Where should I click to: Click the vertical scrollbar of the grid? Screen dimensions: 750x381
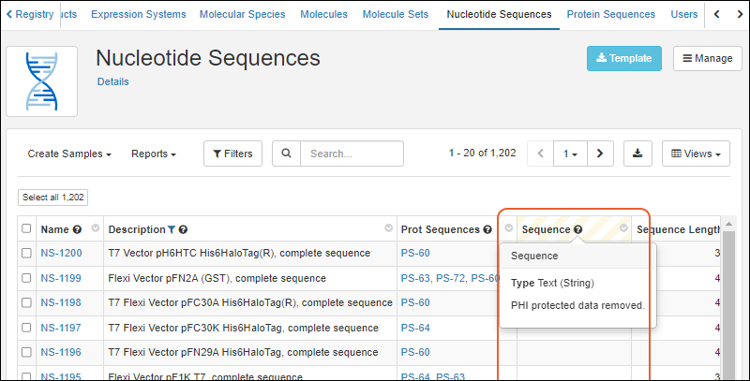728,309
